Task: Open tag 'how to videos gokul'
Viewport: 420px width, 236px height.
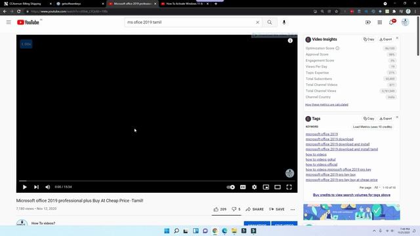Action: click(x=321, y=159)
